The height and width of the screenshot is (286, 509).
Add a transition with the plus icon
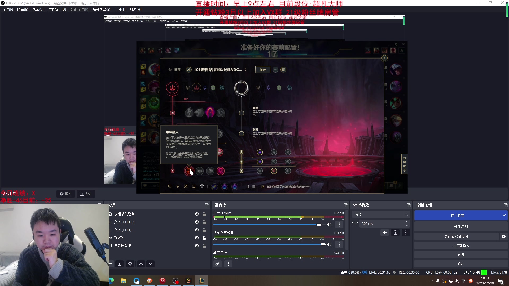(x=385, y=233)
